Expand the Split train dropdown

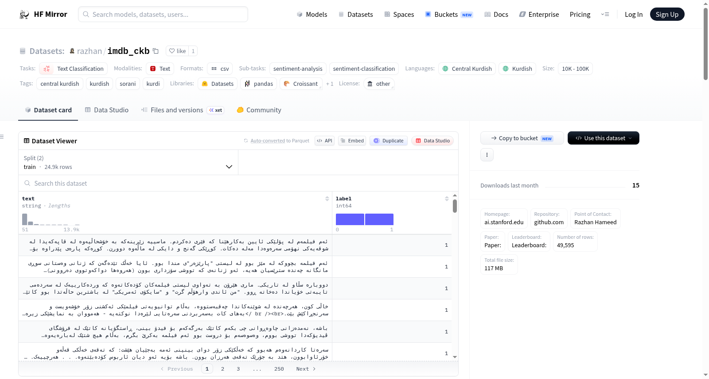pos(128,162)
